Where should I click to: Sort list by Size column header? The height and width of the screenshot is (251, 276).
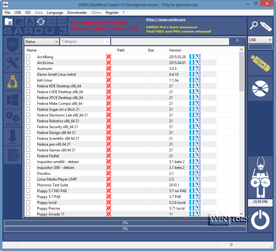coord(156,50)
